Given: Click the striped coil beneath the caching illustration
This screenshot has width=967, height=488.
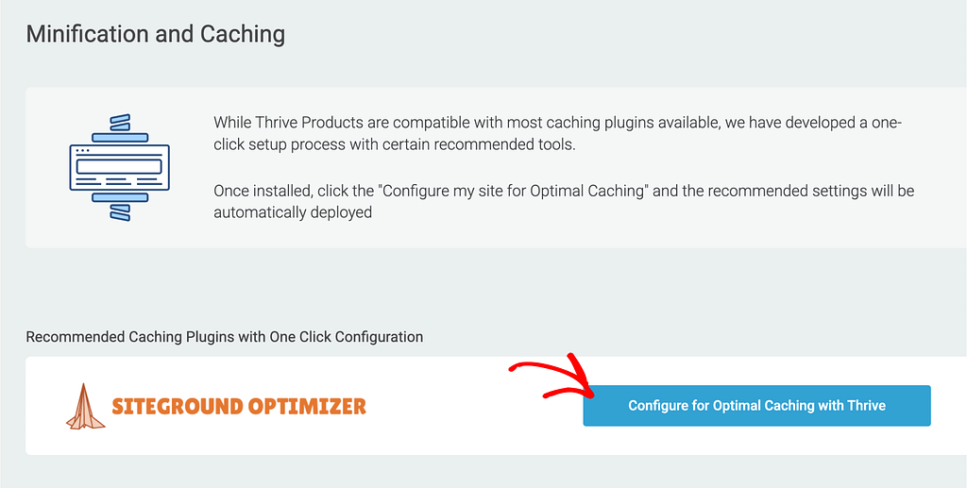Looking at the screenshot, I should [120, 212].
